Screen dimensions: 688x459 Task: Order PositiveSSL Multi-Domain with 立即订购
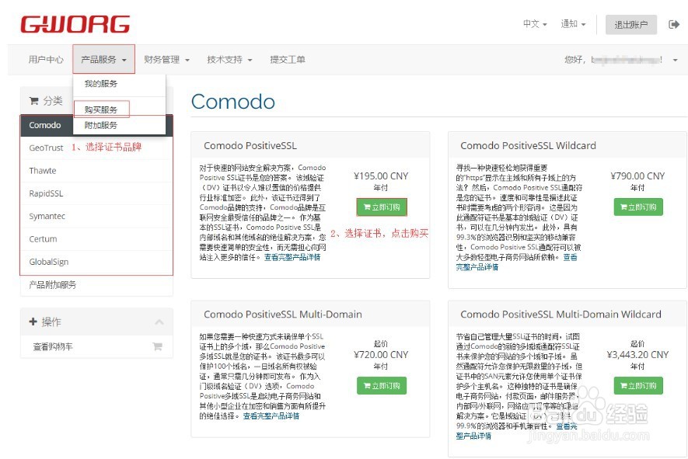click(x=382, y=386)
